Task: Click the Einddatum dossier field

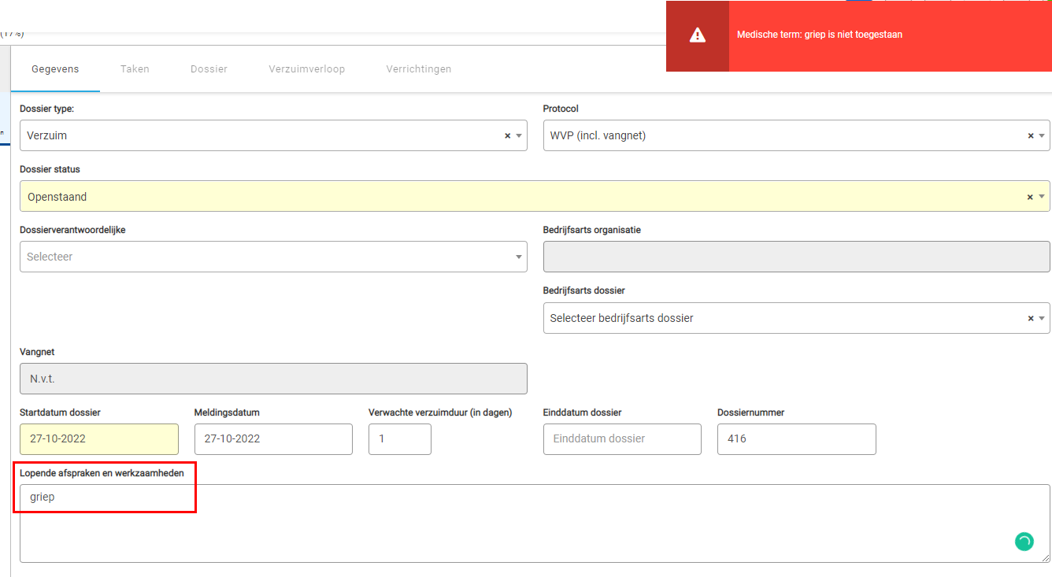Action: (x=622, y=439)
